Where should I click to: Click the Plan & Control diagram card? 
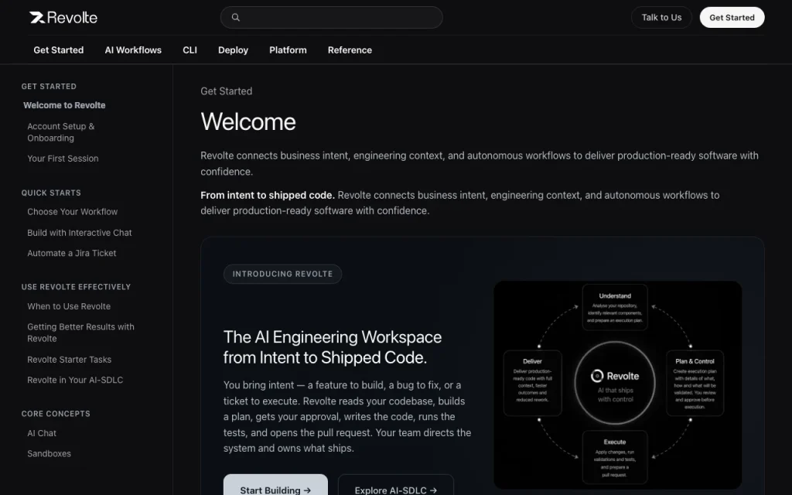(695, 383)
